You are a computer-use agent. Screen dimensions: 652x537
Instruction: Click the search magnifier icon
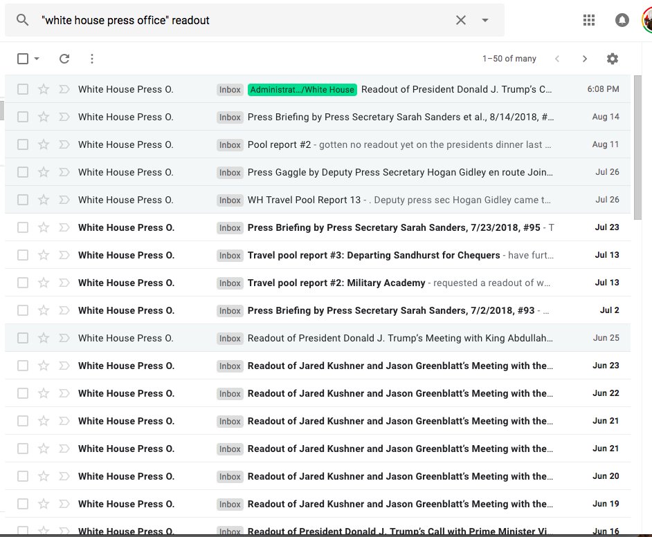(x=22, y=20)
